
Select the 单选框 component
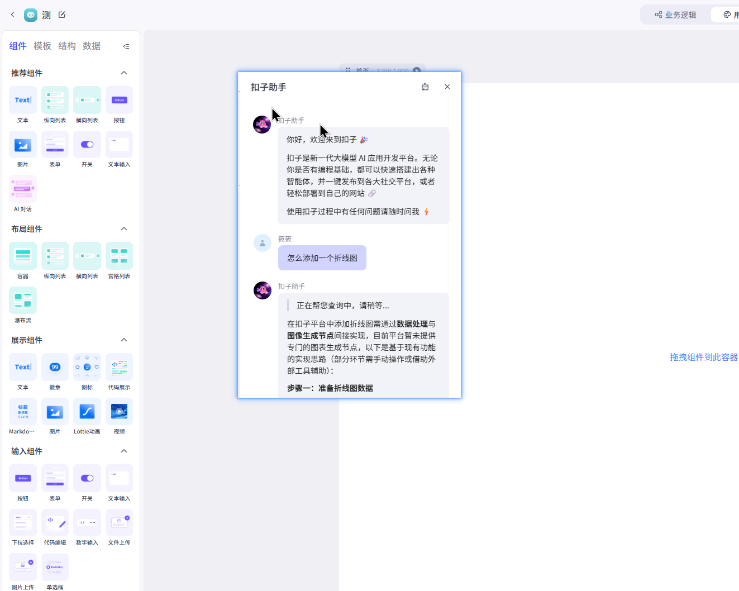(55, 572)
